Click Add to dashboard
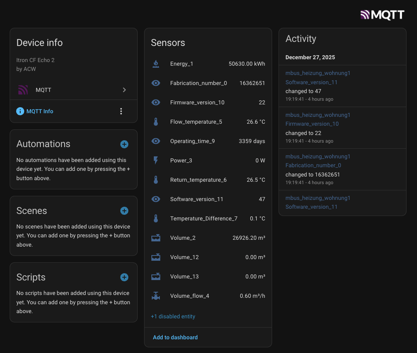This screenshot has height=353, width=417. (175, 337)
